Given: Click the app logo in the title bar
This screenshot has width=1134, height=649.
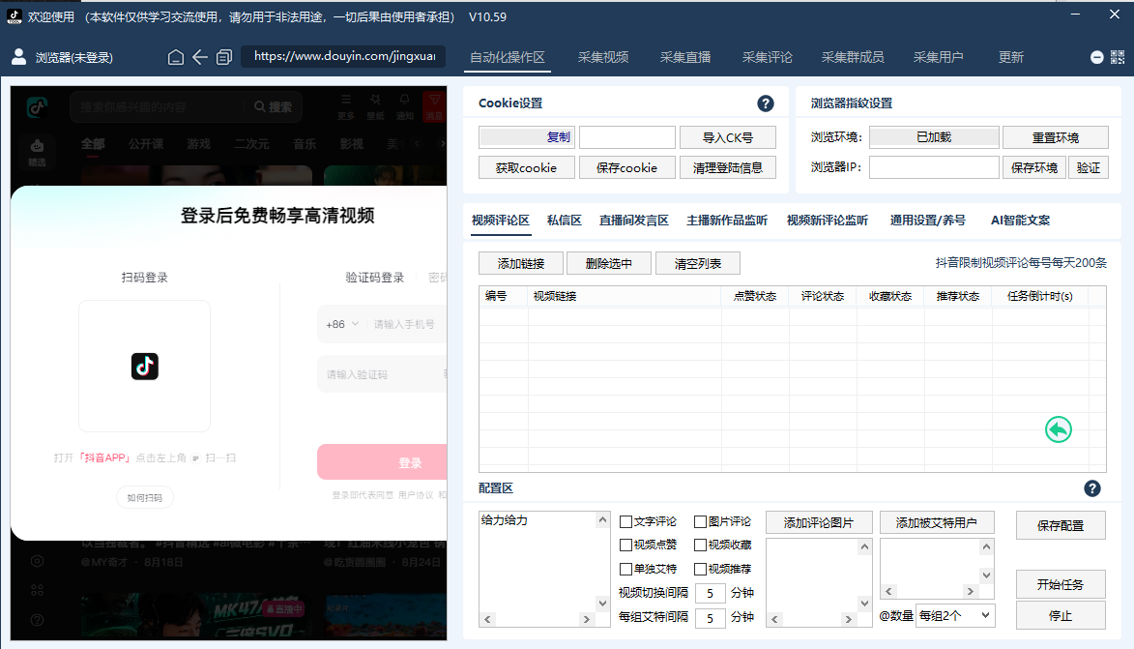Looking at the screenshot, I should tap(14, 15).
